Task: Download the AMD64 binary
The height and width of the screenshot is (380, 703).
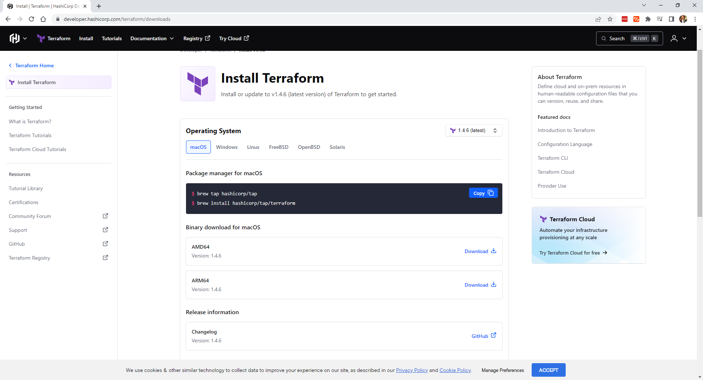Action: click(480, 251)
